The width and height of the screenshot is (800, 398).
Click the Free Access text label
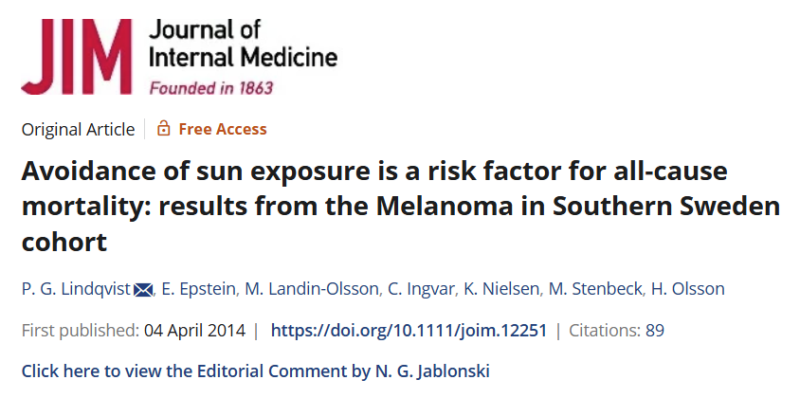(x=223, y=129)
